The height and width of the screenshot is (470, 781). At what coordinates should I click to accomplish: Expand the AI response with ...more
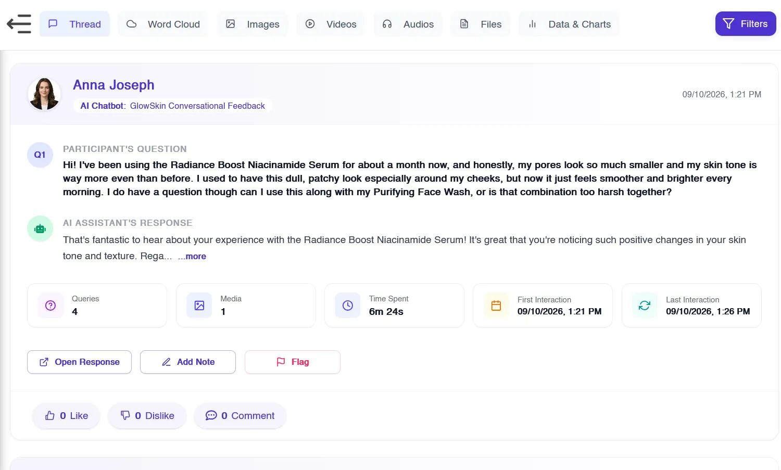192,256
